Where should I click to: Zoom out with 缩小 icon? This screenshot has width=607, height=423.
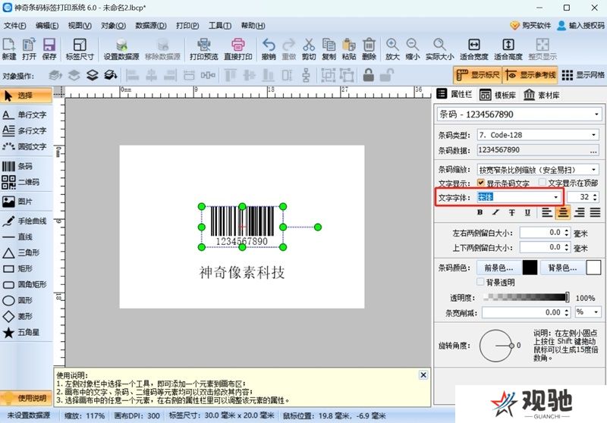pyautogui.click(x=412, y=49)
